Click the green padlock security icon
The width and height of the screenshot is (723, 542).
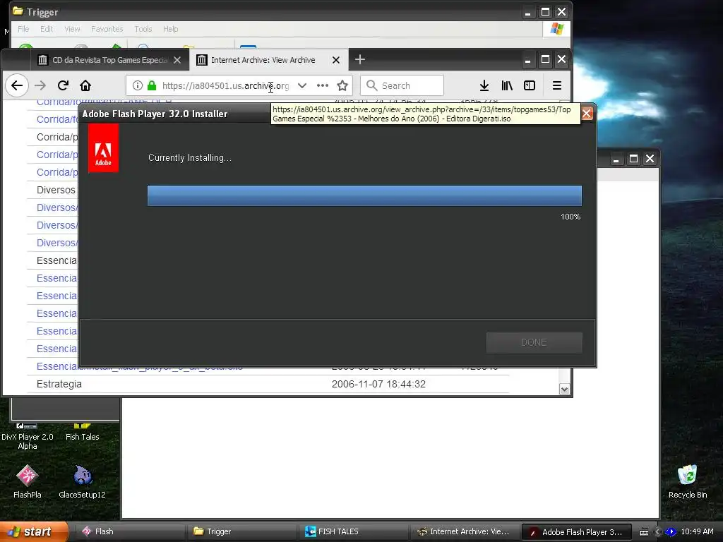tap(152, 85)
